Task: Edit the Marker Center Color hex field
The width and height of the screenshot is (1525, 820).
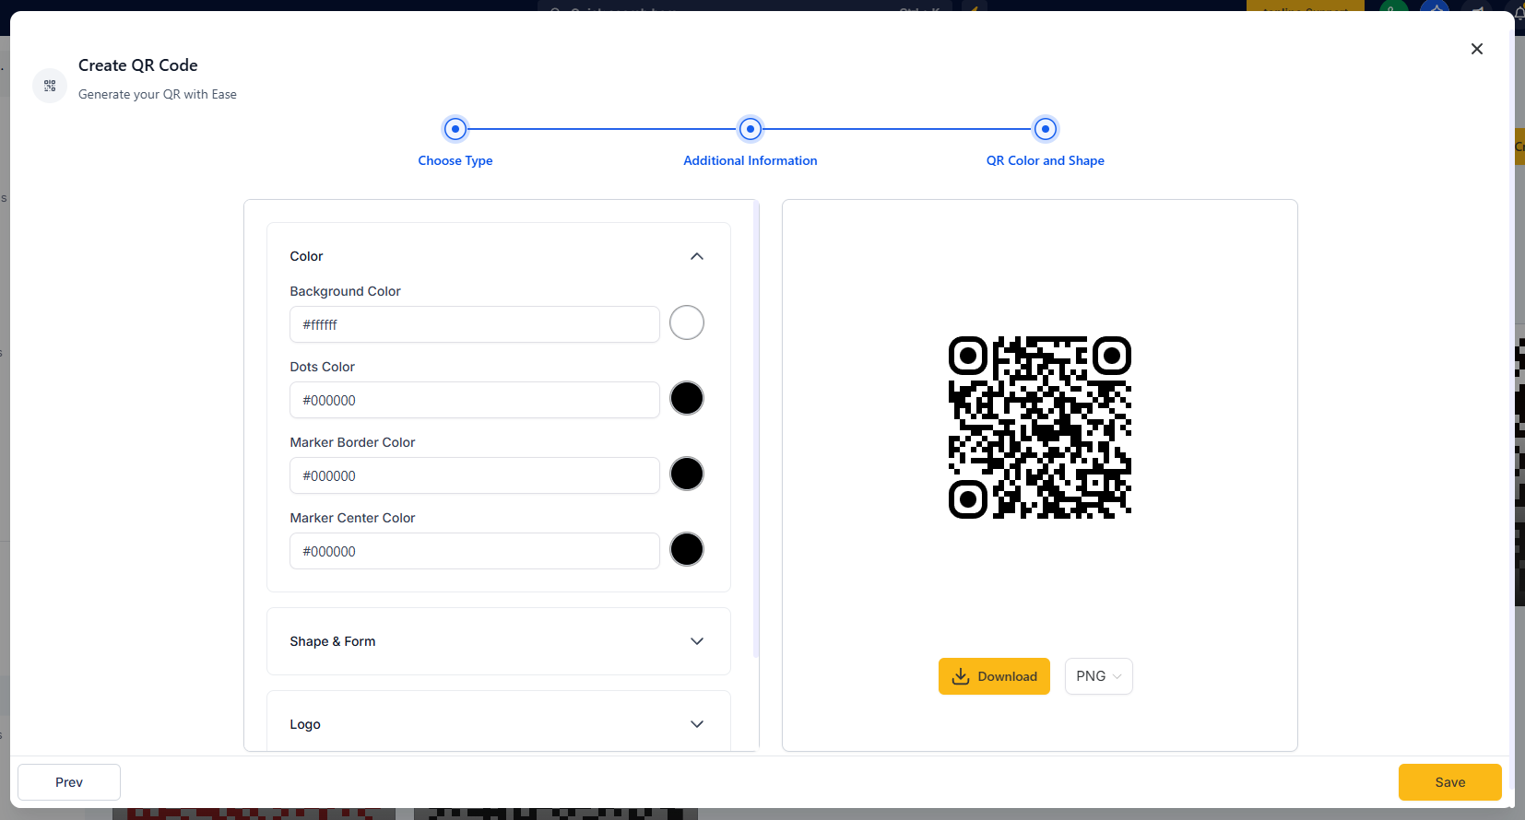Action: pos(475,551)
